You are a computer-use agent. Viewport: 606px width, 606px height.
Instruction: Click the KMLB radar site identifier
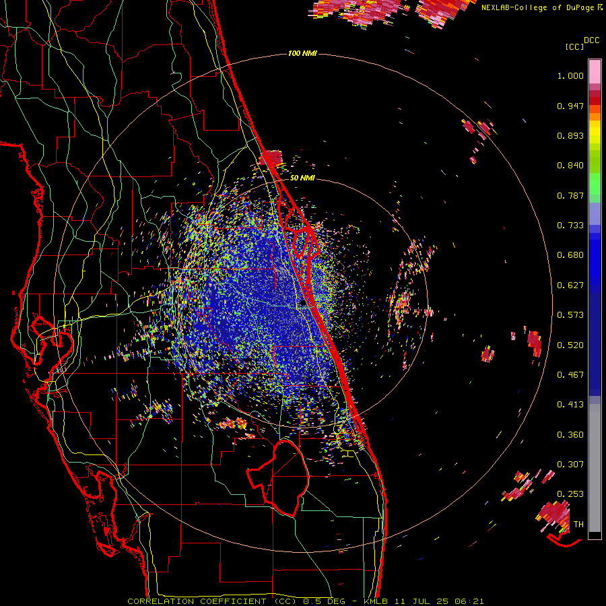375,601
